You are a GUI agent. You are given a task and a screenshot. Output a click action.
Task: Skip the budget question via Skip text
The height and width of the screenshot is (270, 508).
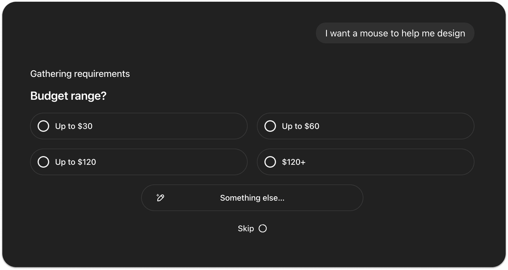click(246, 228)
